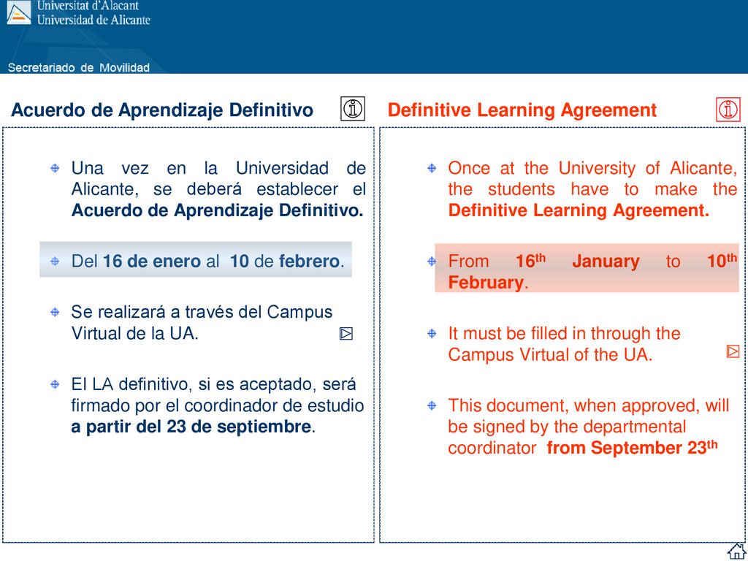748x561 pixels.
Task: Click the red info icon beside Definitive Learning Agreement
Action: coord(728,110)
